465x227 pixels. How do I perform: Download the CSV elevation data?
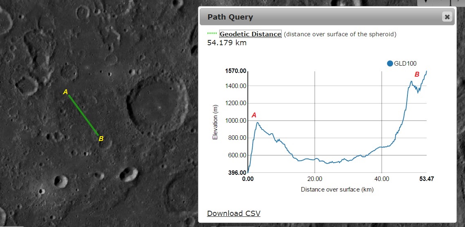tap(234, 214)
